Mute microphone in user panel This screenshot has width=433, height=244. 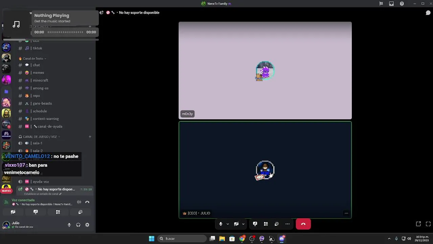pyautogui.click(x=69, y=225)
